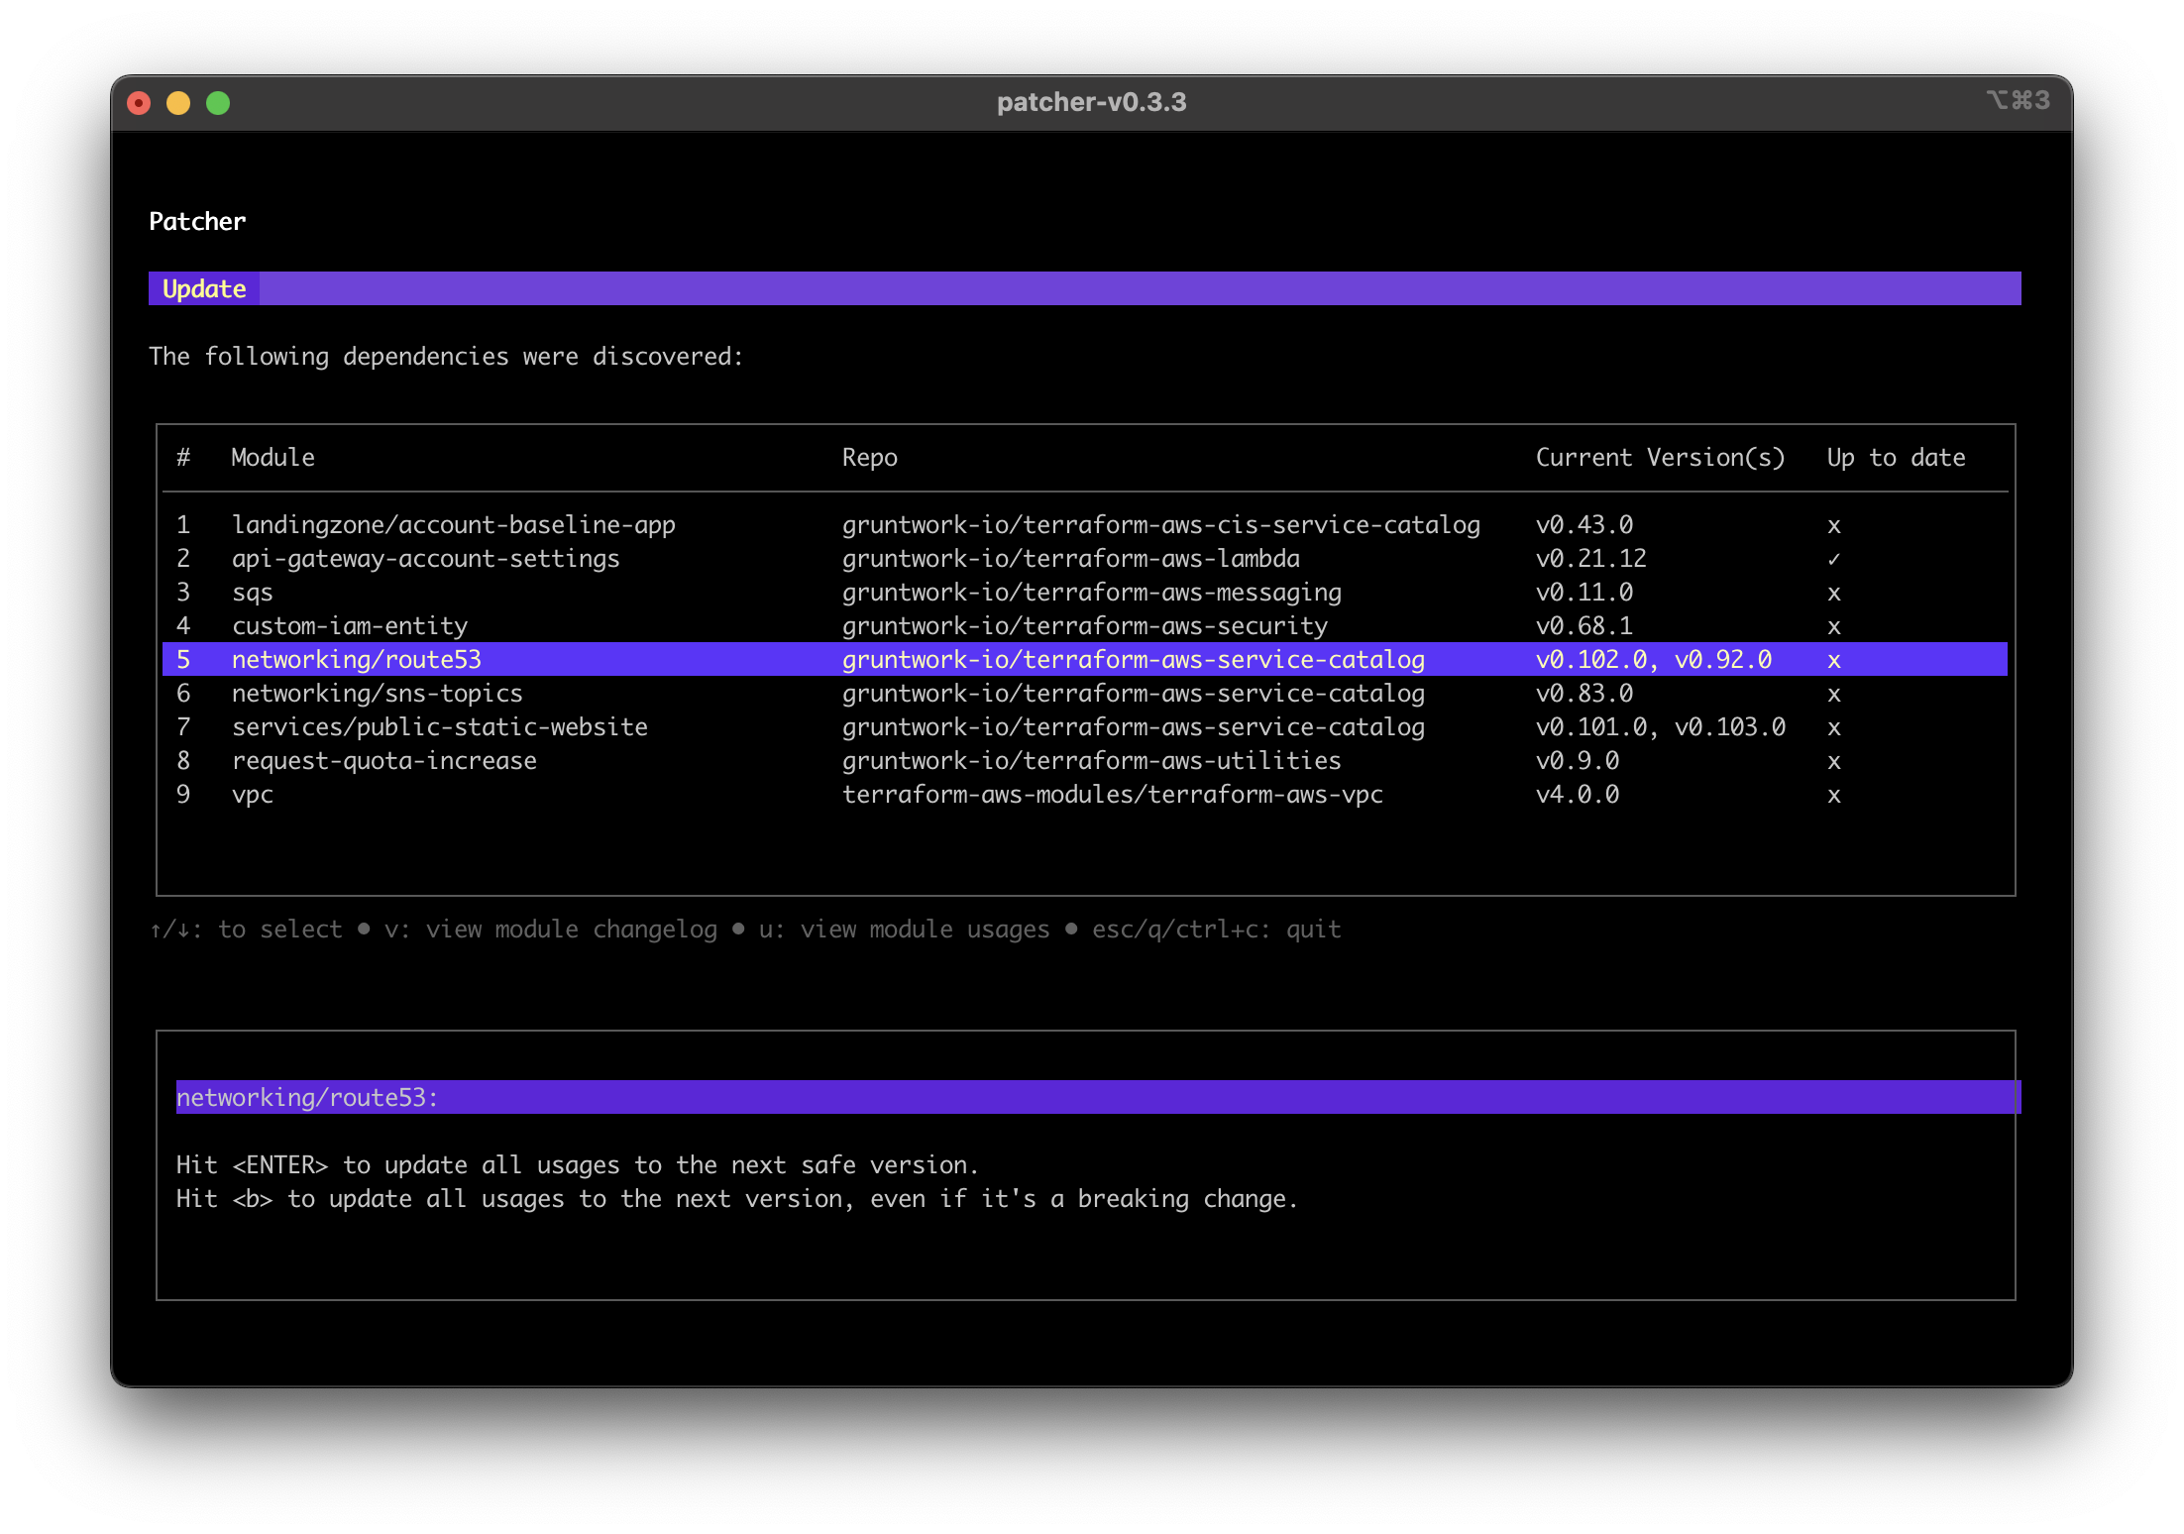
Task: Open the networking/route53 details header
Action: point(307,1097)
